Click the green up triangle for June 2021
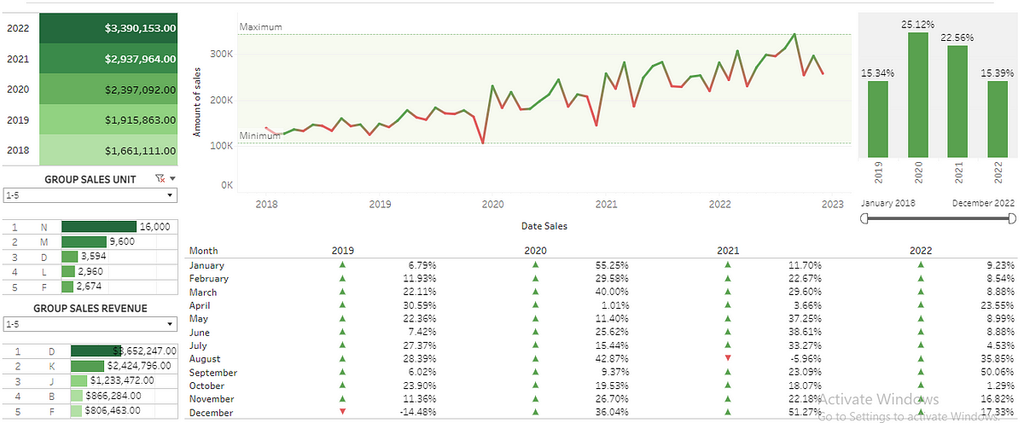 [x=728, y=332]
